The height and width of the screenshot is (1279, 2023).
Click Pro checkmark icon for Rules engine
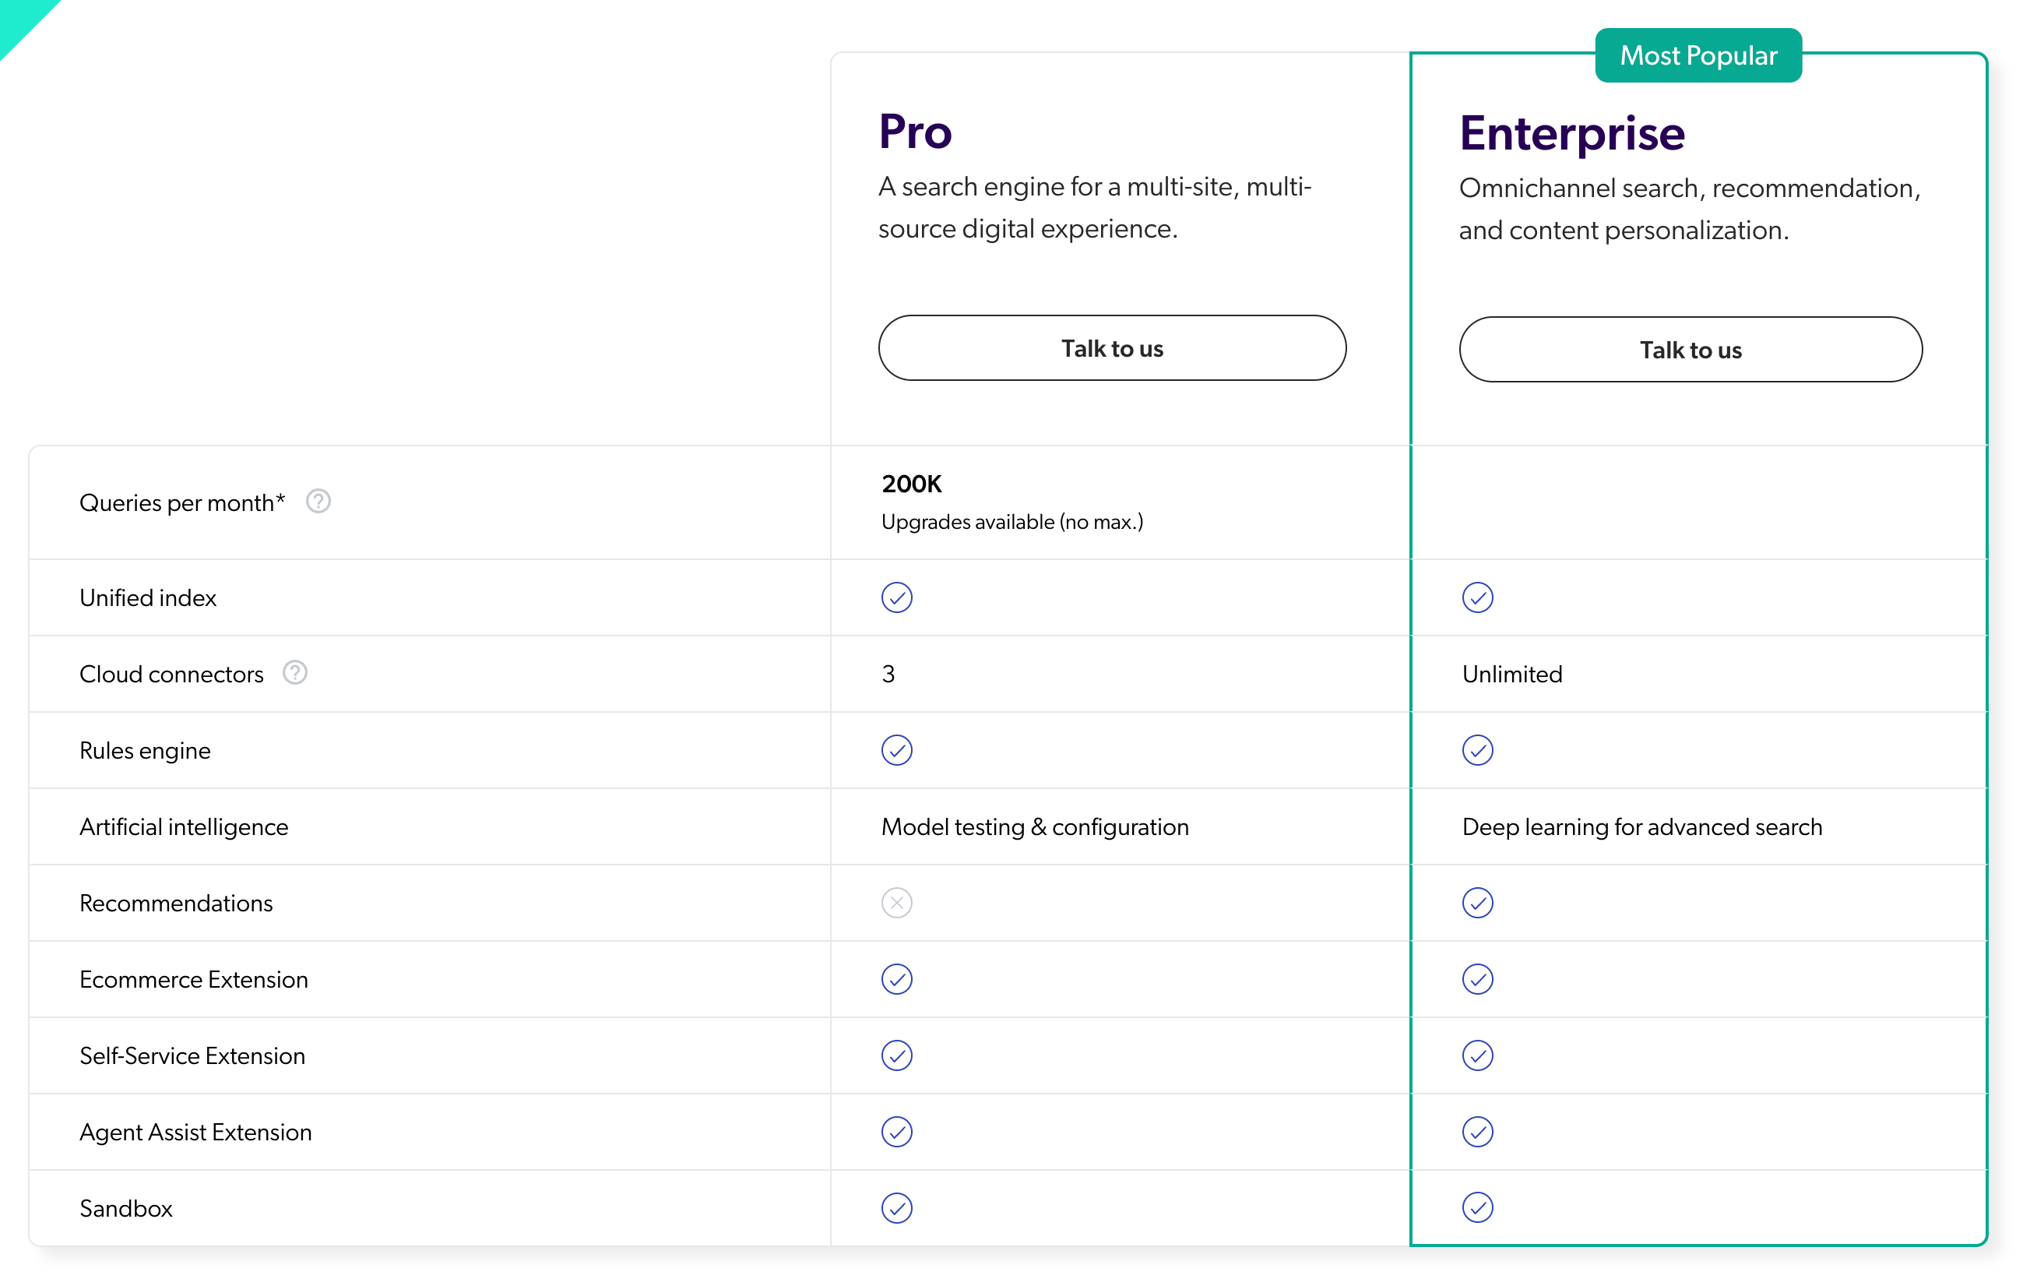[x=896, y=750]
